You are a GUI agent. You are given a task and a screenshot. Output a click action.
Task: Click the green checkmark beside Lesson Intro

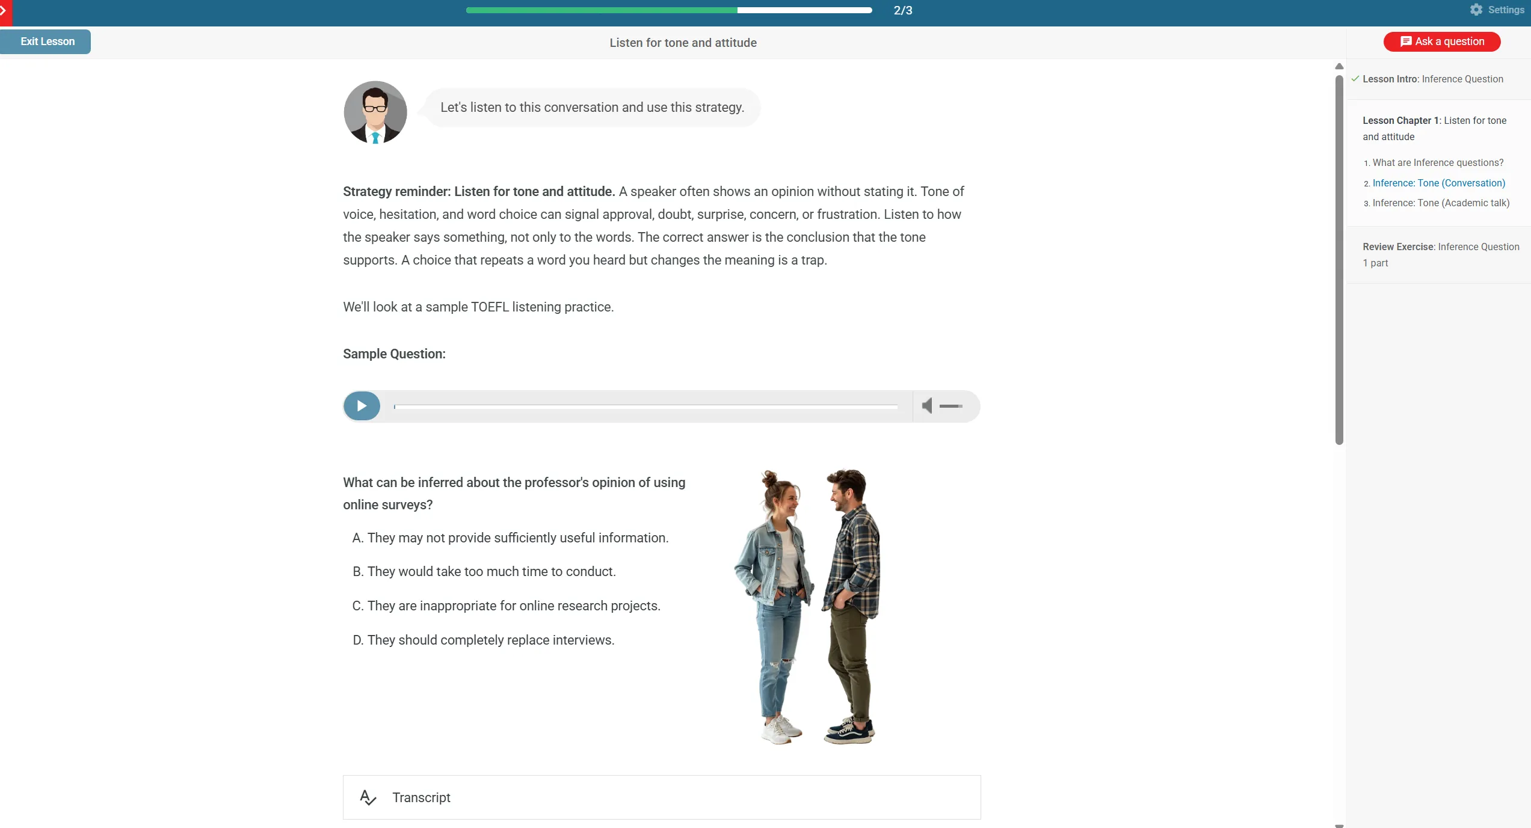[1355, 78]
